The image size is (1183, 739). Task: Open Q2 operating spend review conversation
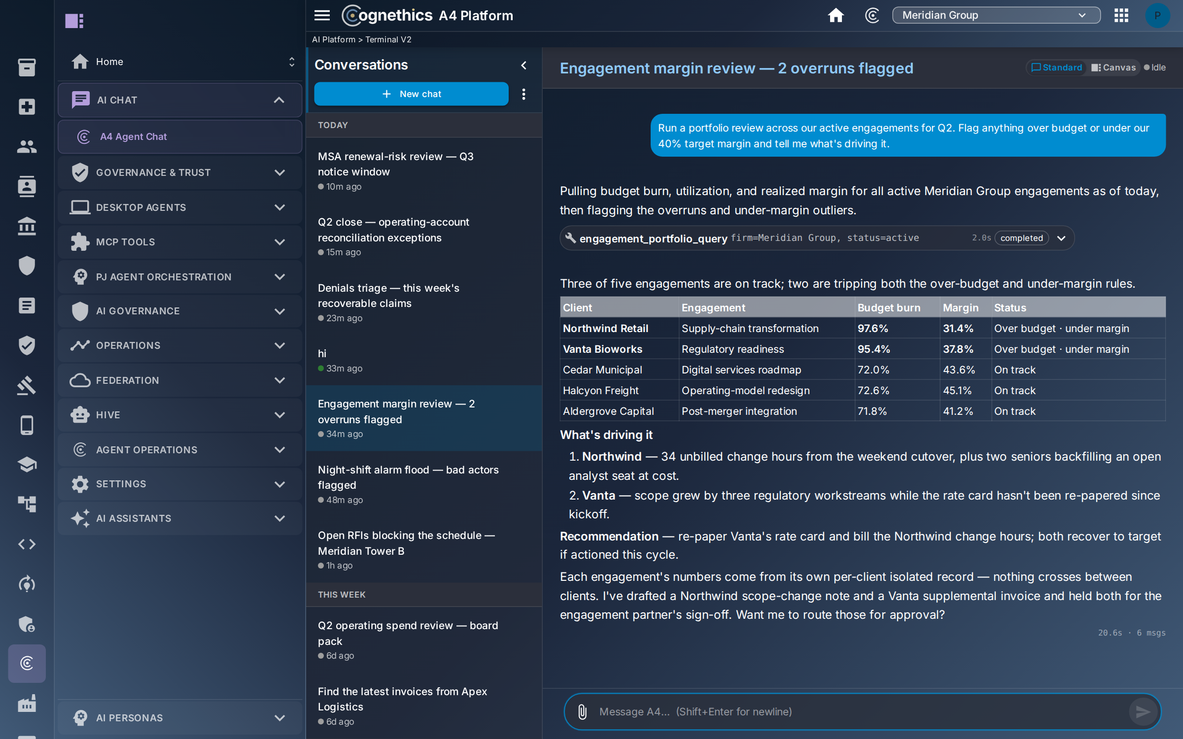(424, 639)
